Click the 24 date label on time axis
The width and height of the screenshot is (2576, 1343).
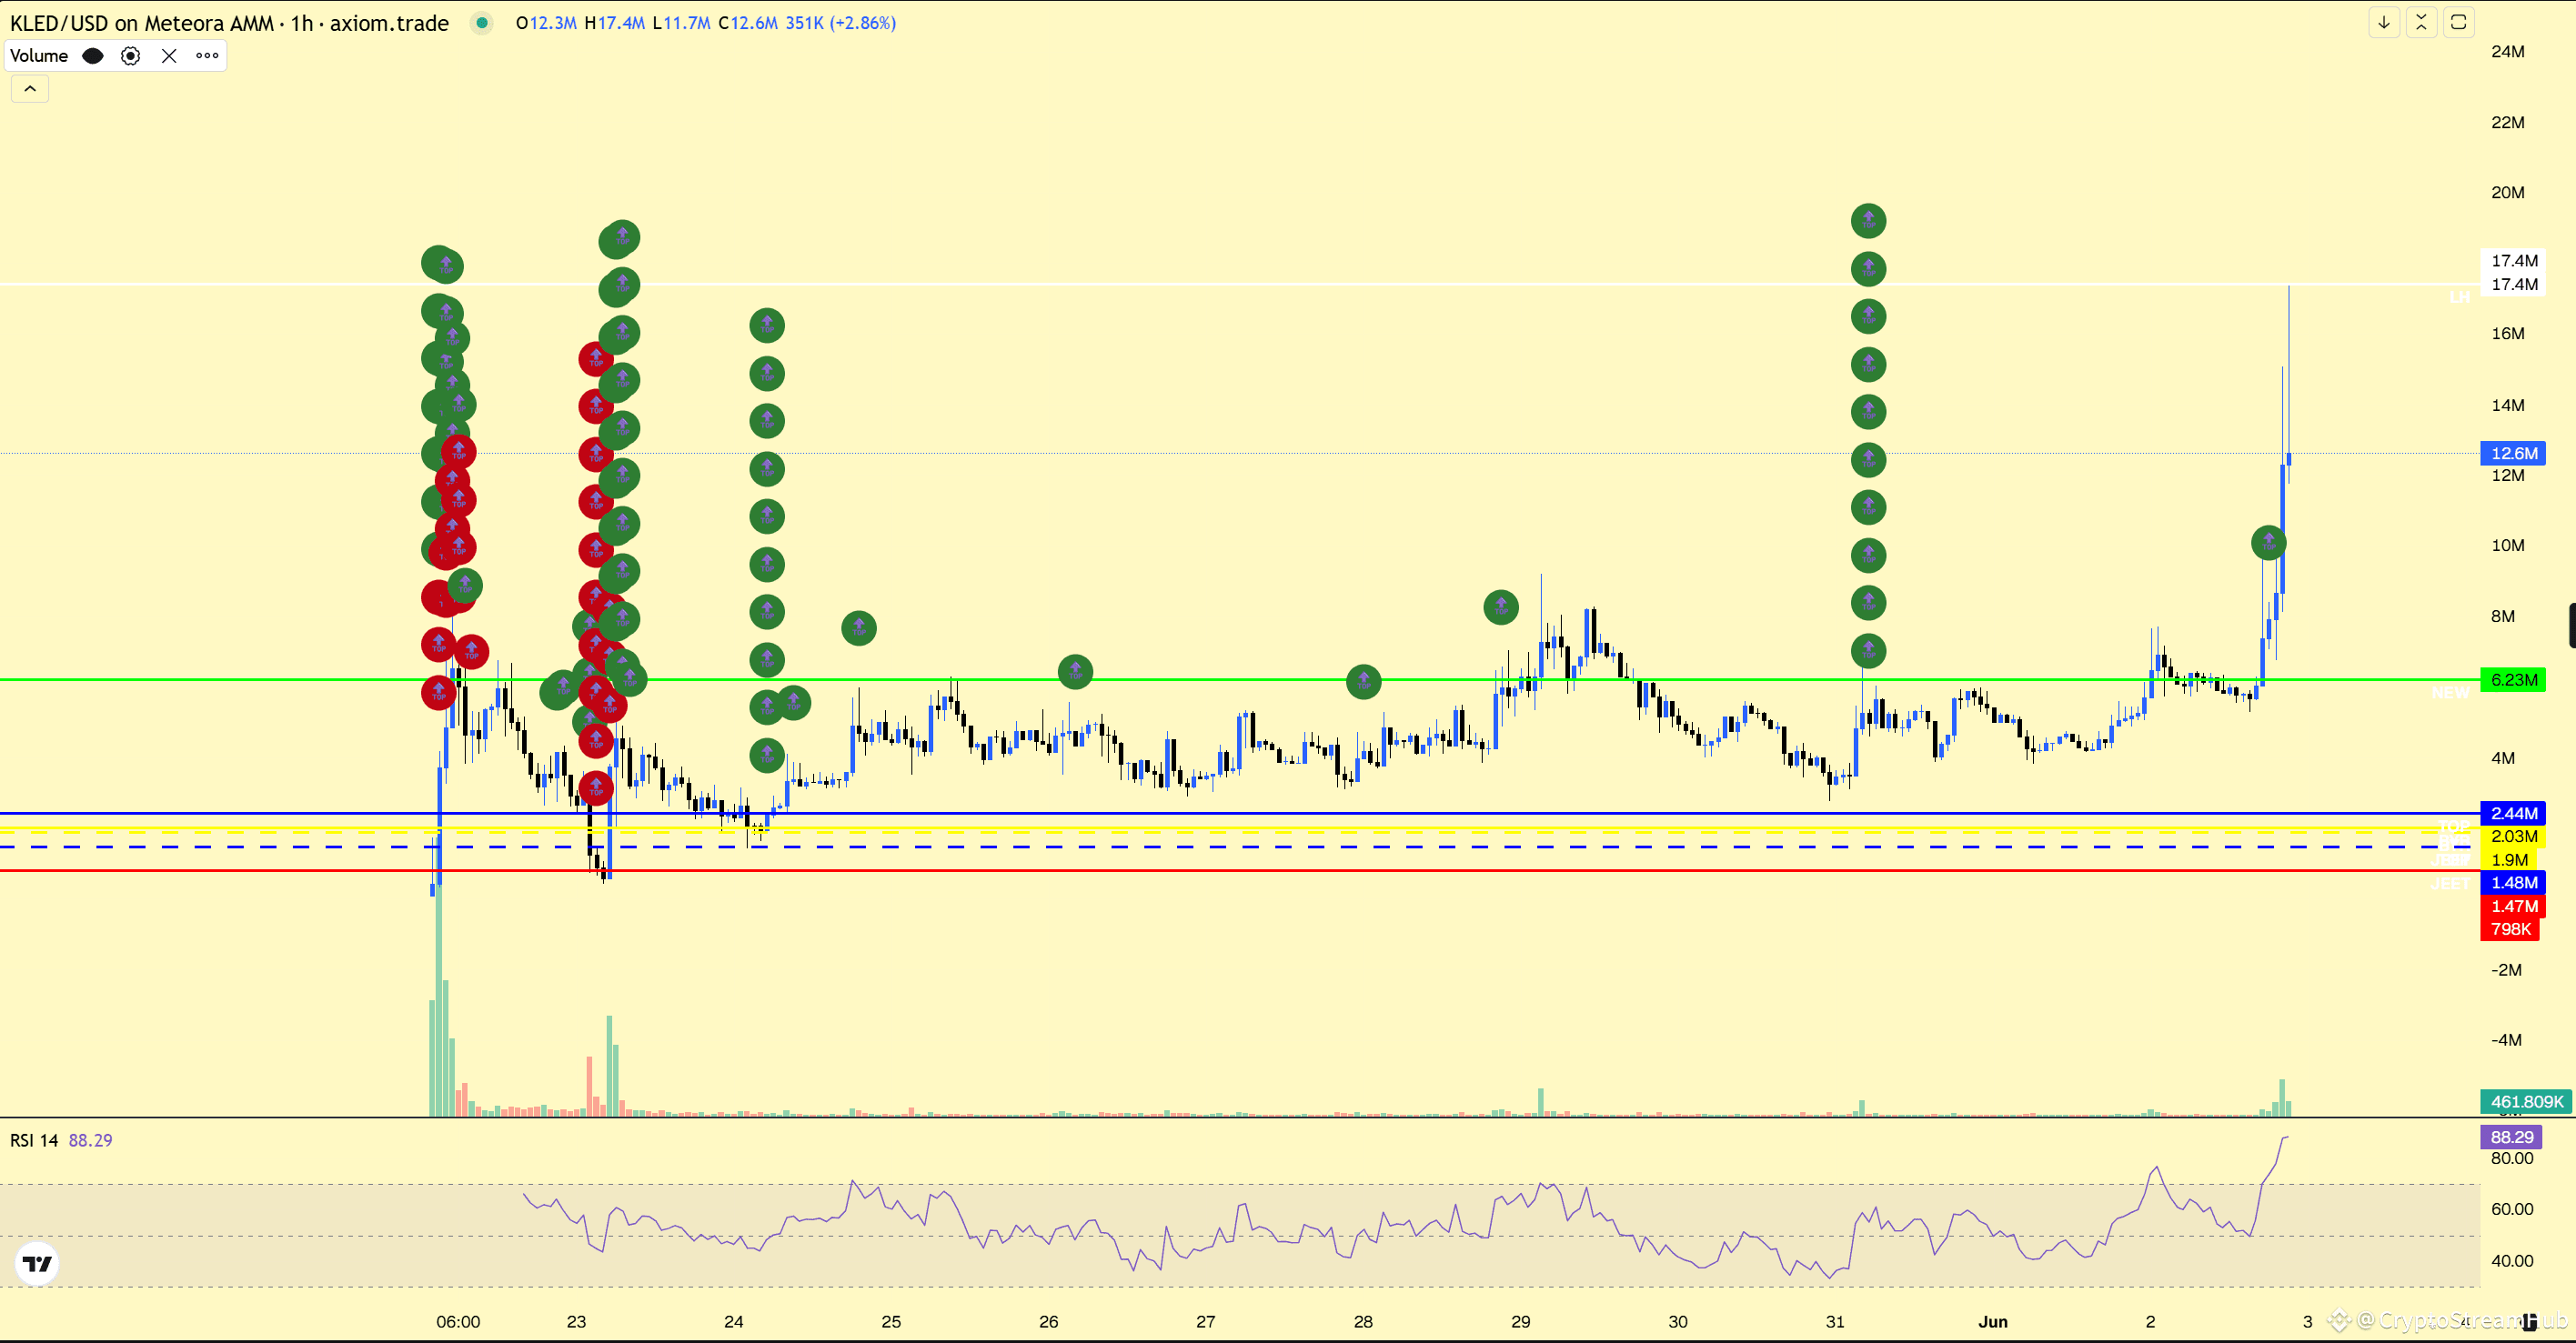point(733,1322)
